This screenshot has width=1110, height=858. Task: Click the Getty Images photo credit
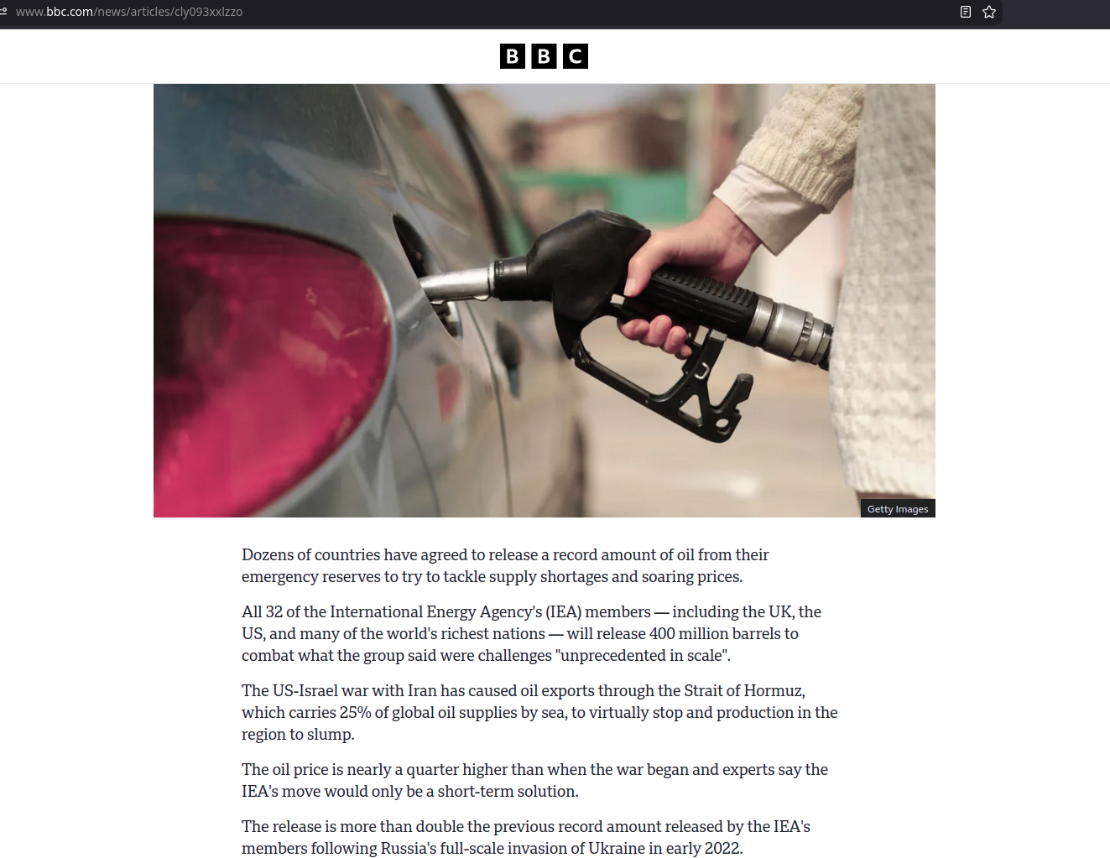click(x=898, y=509)
